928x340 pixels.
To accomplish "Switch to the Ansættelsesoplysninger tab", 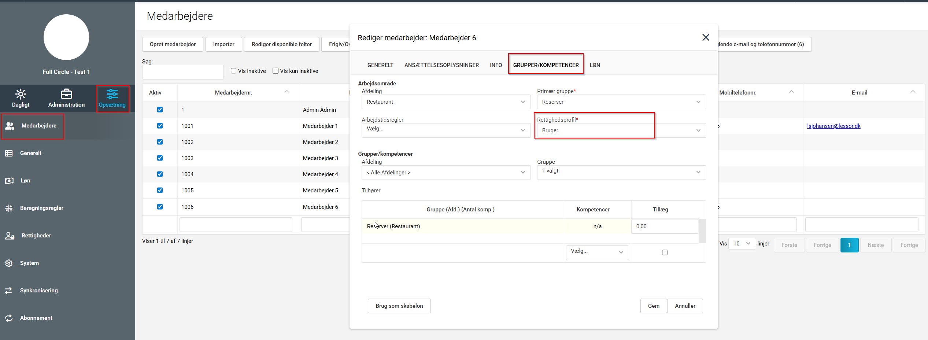I will (441, 65).
